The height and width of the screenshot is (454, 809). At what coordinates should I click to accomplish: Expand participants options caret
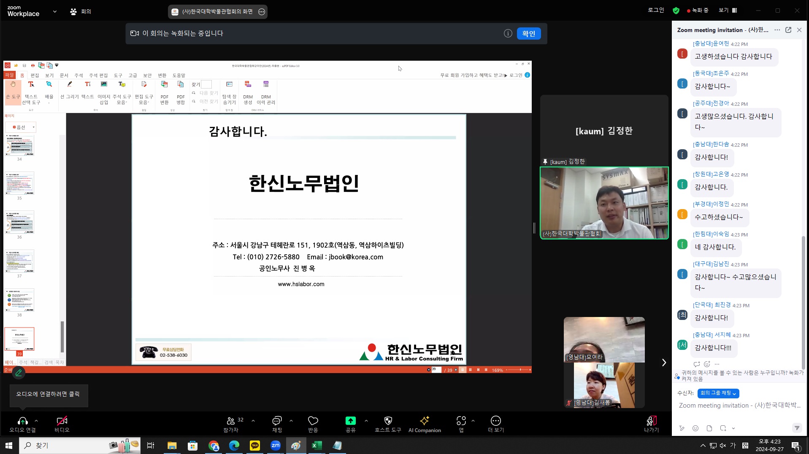[253, 420]
